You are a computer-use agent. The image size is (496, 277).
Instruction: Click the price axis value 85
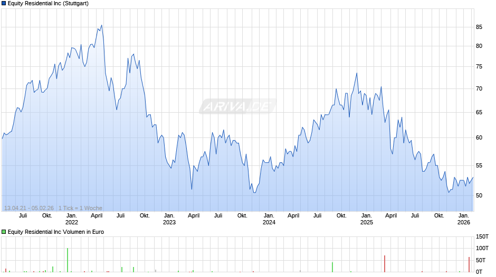479,27
